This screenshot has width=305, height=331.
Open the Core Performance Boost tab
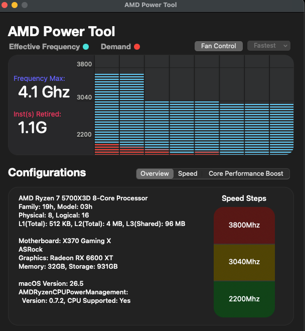(x=246, y=173)
